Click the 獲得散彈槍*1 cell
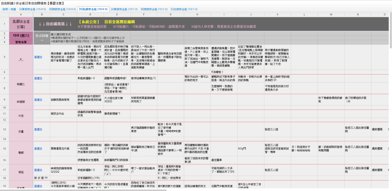Screen dimensions: 392x191 (117, 114)
